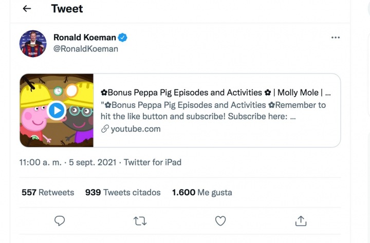This screenshot has width=370, height=243.
Task: Show the 939 Tweets citados
Action: coord(123,193)
